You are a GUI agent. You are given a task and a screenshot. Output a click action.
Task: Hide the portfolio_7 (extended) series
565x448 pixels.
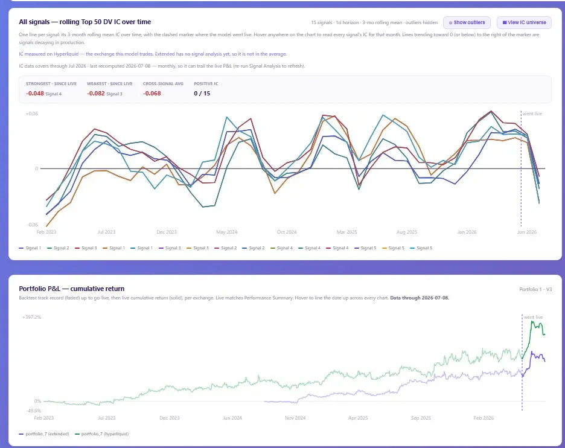pyautogui.click(x=43, y=434)
